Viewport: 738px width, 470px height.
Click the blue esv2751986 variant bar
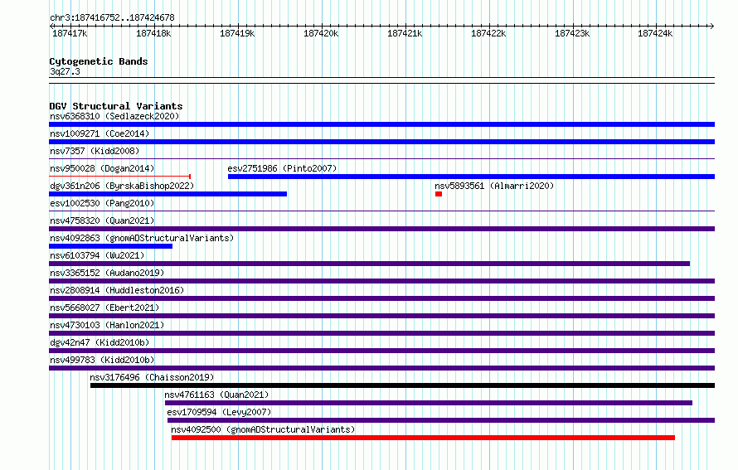[471, 177]
